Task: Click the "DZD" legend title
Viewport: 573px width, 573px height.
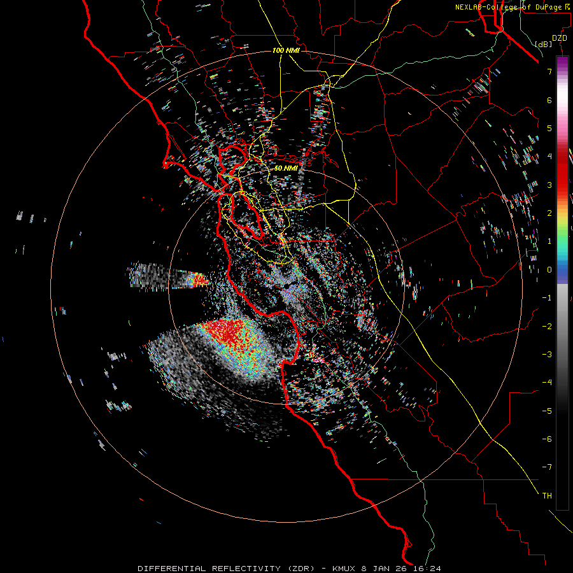Action: pos(560,38)
